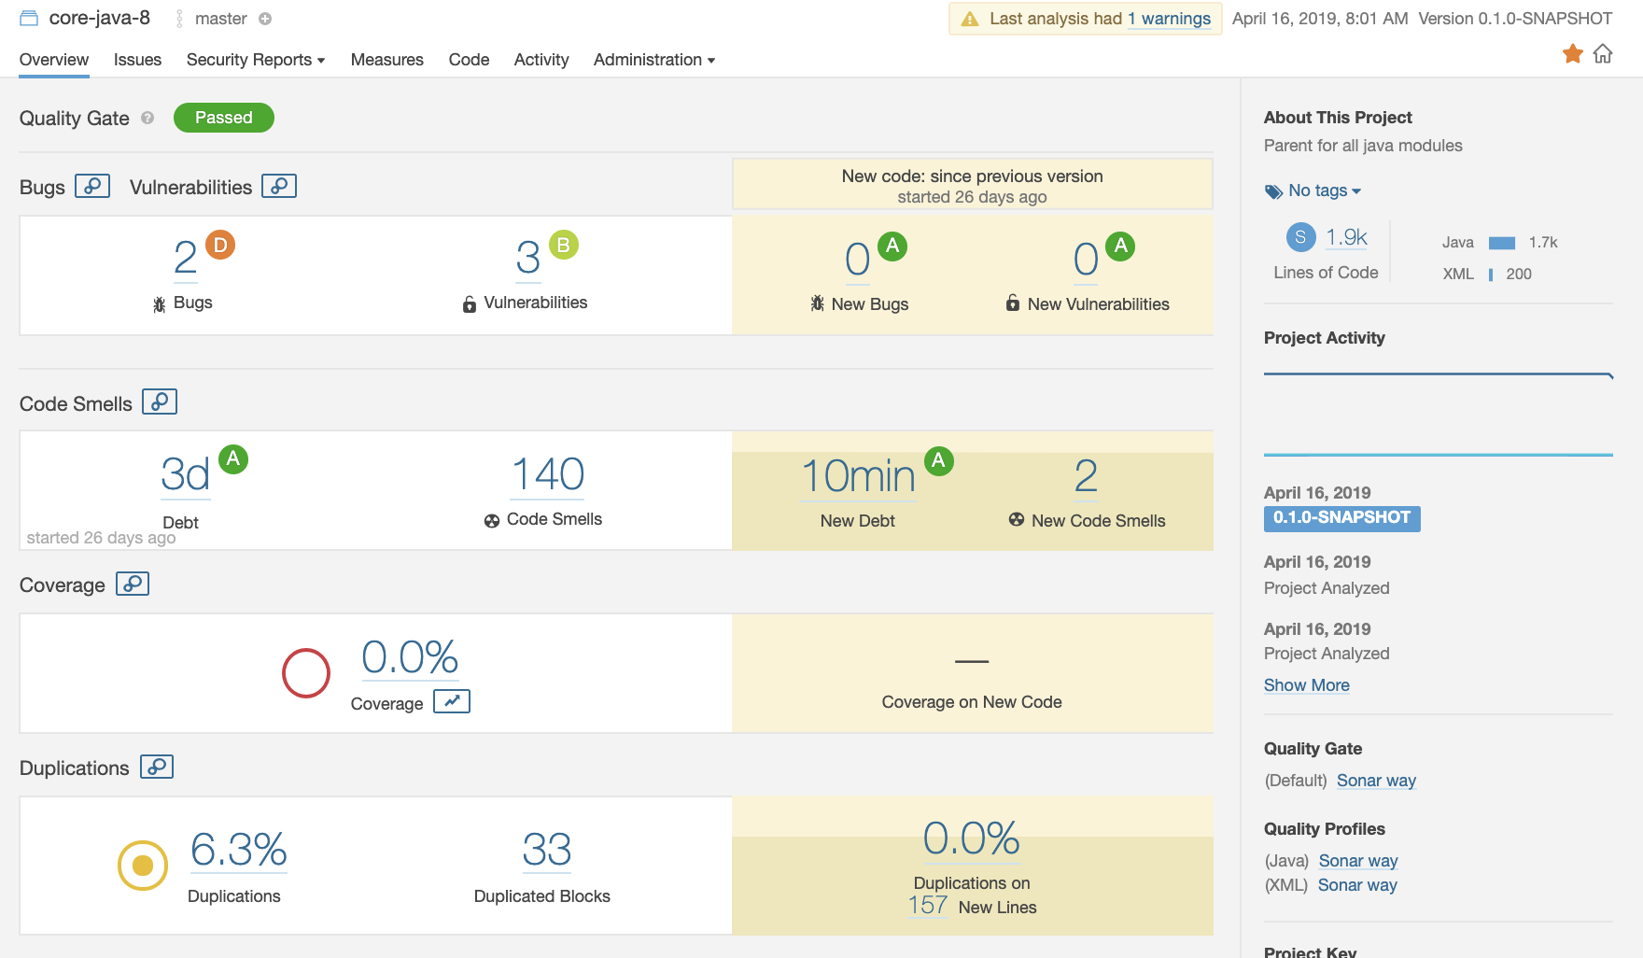The image size is (1643, 958).
Task: Open the Bugs bubble chart icon
Action: pos(92,186)
